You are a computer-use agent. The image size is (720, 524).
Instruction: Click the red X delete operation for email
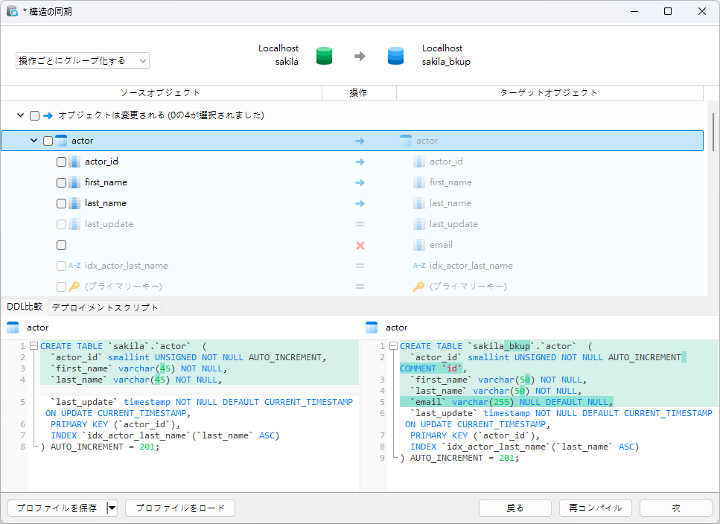click(360, 246)
